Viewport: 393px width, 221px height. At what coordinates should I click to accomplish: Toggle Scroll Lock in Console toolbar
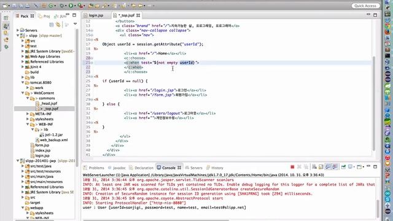tap(321, 167)
